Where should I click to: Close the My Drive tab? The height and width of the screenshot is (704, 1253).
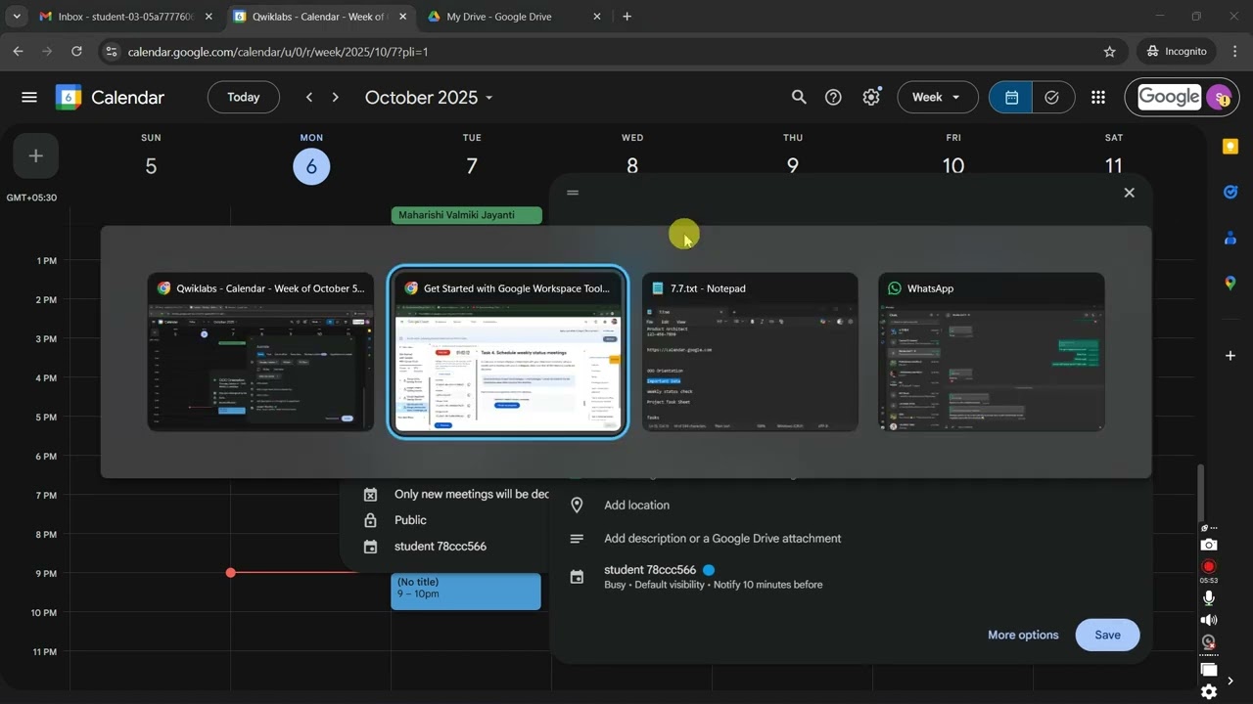point(596,17)
